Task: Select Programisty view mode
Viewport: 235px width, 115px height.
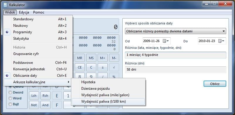Action: [x=38, y=32]
